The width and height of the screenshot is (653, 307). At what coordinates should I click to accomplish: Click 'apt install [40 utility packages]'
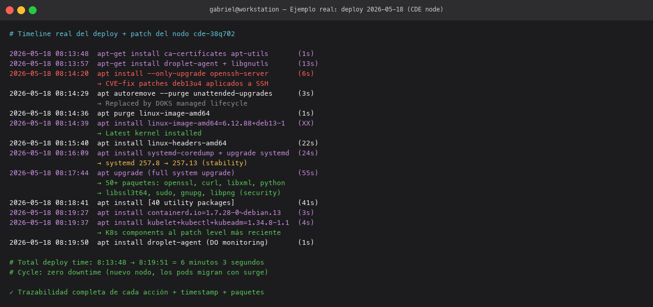point(166,203)
